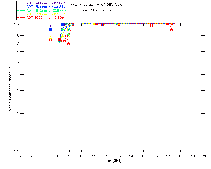Image resolution: width=211 pixels, height=169 pixels.
Task: Click y-axis tick label 0.6
Action: tap(16, 52)
